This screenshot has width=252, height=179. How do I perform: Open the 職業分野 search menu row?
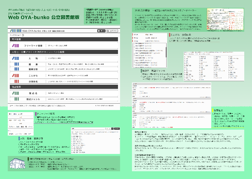pyautogui.click(x=64, y=69)
